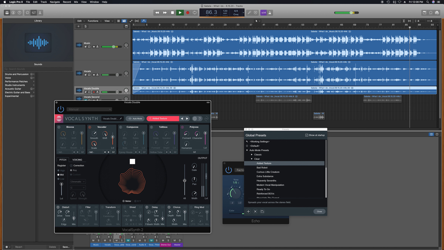Viewport: 444px width, 250px height.
Task: Collapse the Clear presets folder
Action: tap(252, 159)
